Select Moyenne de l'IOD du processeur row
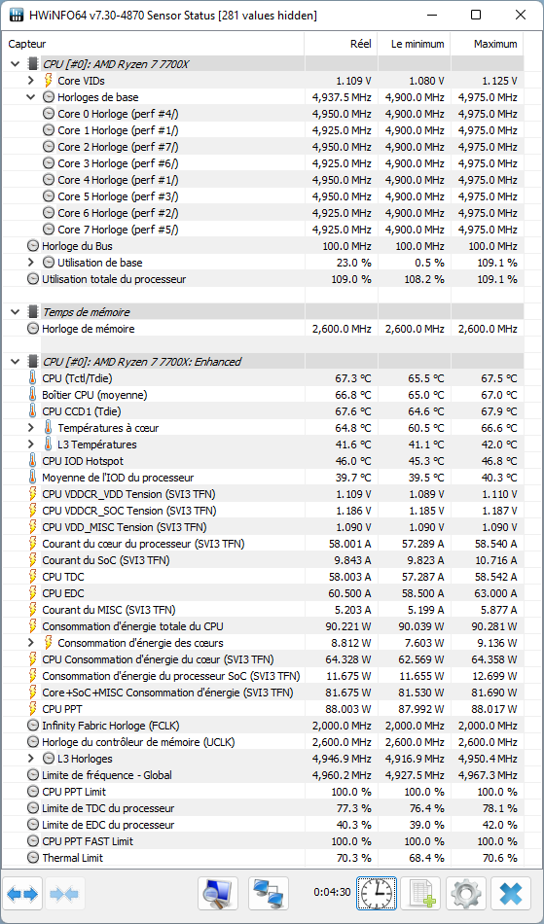 [264, 478]
